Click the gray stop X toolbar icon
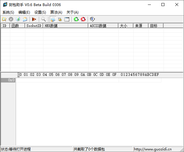Viewport: 184px width, 152px height. [11, 19]
